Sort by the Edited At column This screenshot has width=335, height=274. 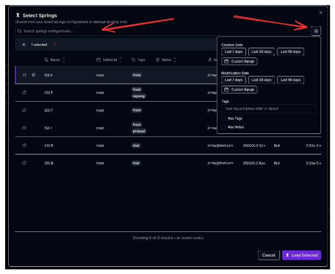point(109,60)
